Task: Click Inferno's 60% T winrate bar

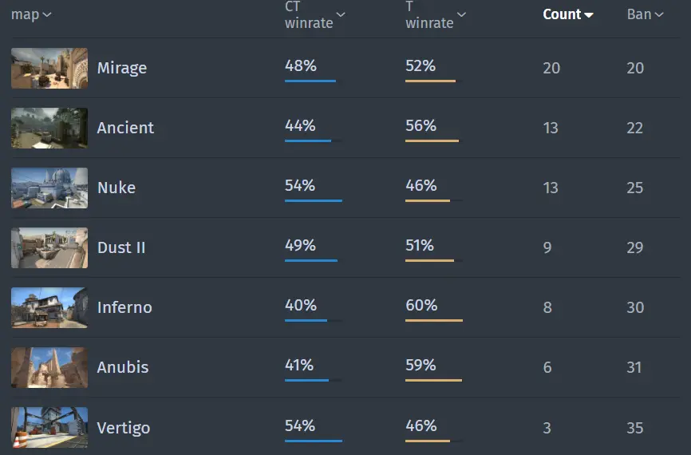Action: tap(434, 321)
